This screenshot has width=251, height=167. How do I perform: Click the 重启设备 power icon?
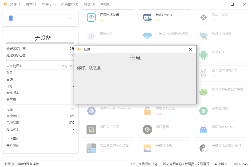coord(91,36)
